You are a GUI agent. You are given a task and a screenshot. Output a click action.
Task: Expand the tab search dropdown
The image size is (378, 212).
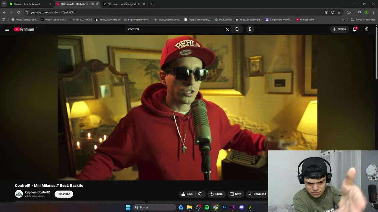click(4, 4)
